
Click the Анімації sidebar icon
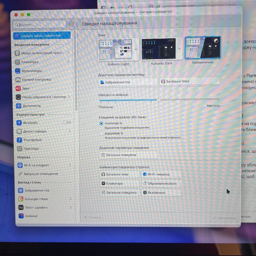[x=21, y=216]
